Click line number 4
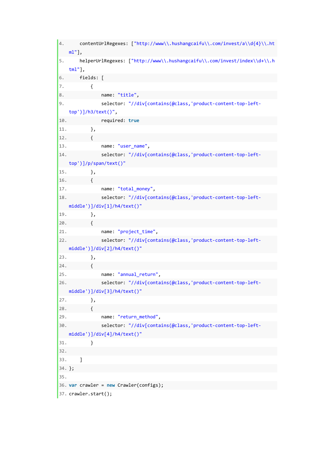The image size is (326, 461). [x=62, y=44]
